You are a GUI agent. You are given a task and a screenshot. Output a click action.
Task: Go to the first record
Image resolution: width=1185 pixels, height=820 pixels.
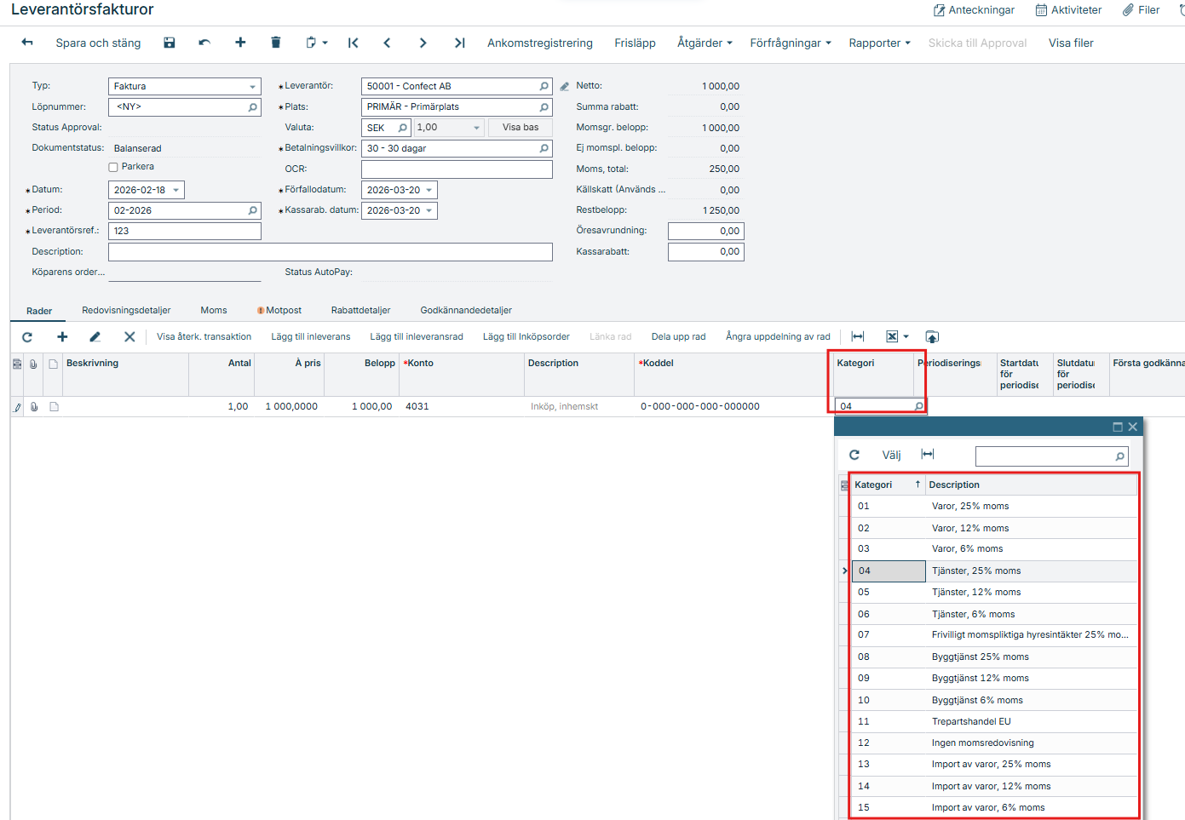tap(353, 43)
